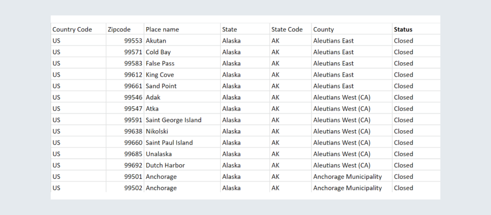Click the Place name header cell
The image size is (491, 215).
(162, 30)
